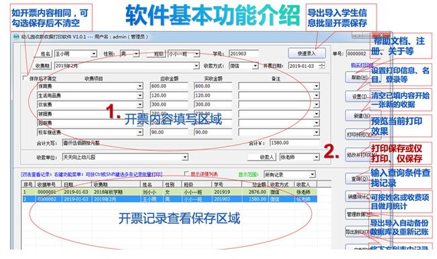The image size is (437, 259).
Task: Open the 保育费 fee item dropdown
Action: coord(141,86)
